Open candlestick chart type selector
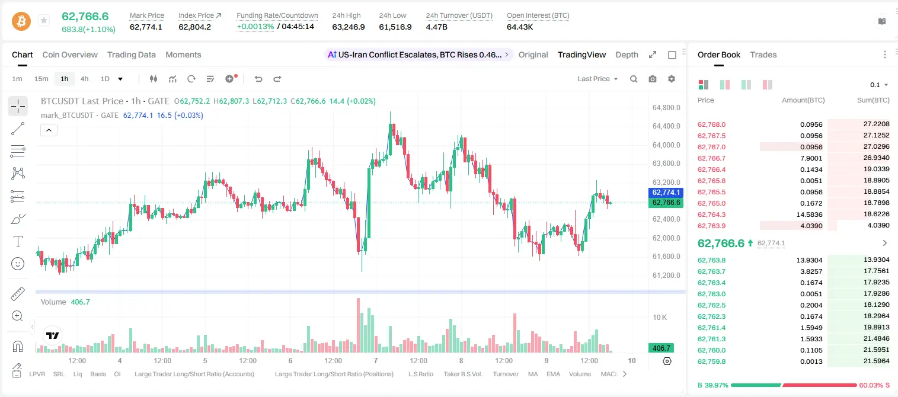 [x=154, y=79]
